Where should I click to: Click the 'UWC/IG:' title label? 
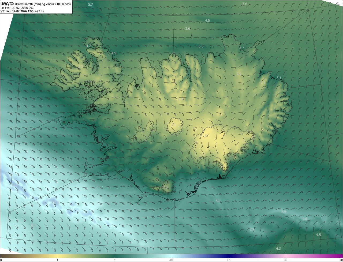pyautogui.click(x=7, y=4)
